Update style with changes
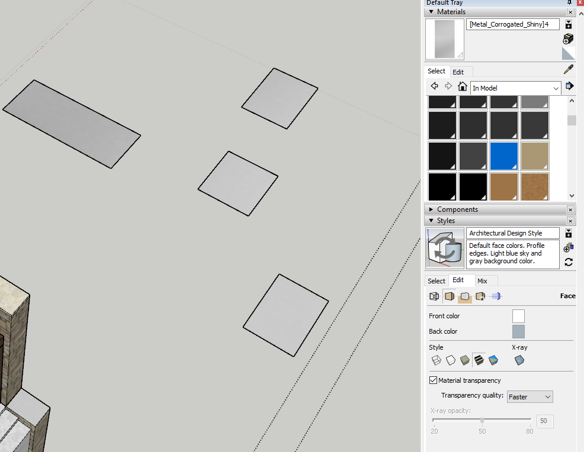The image size is (584, 452). tap(569, 262)
